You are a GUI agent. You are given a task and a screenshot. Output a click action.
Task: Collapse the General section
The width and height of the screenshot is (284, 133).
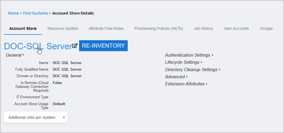(x=15, y=55)
